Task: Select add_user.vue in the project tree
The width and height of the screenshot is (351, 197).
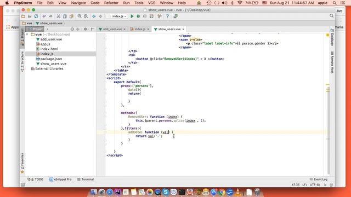Action: point(49,39)
